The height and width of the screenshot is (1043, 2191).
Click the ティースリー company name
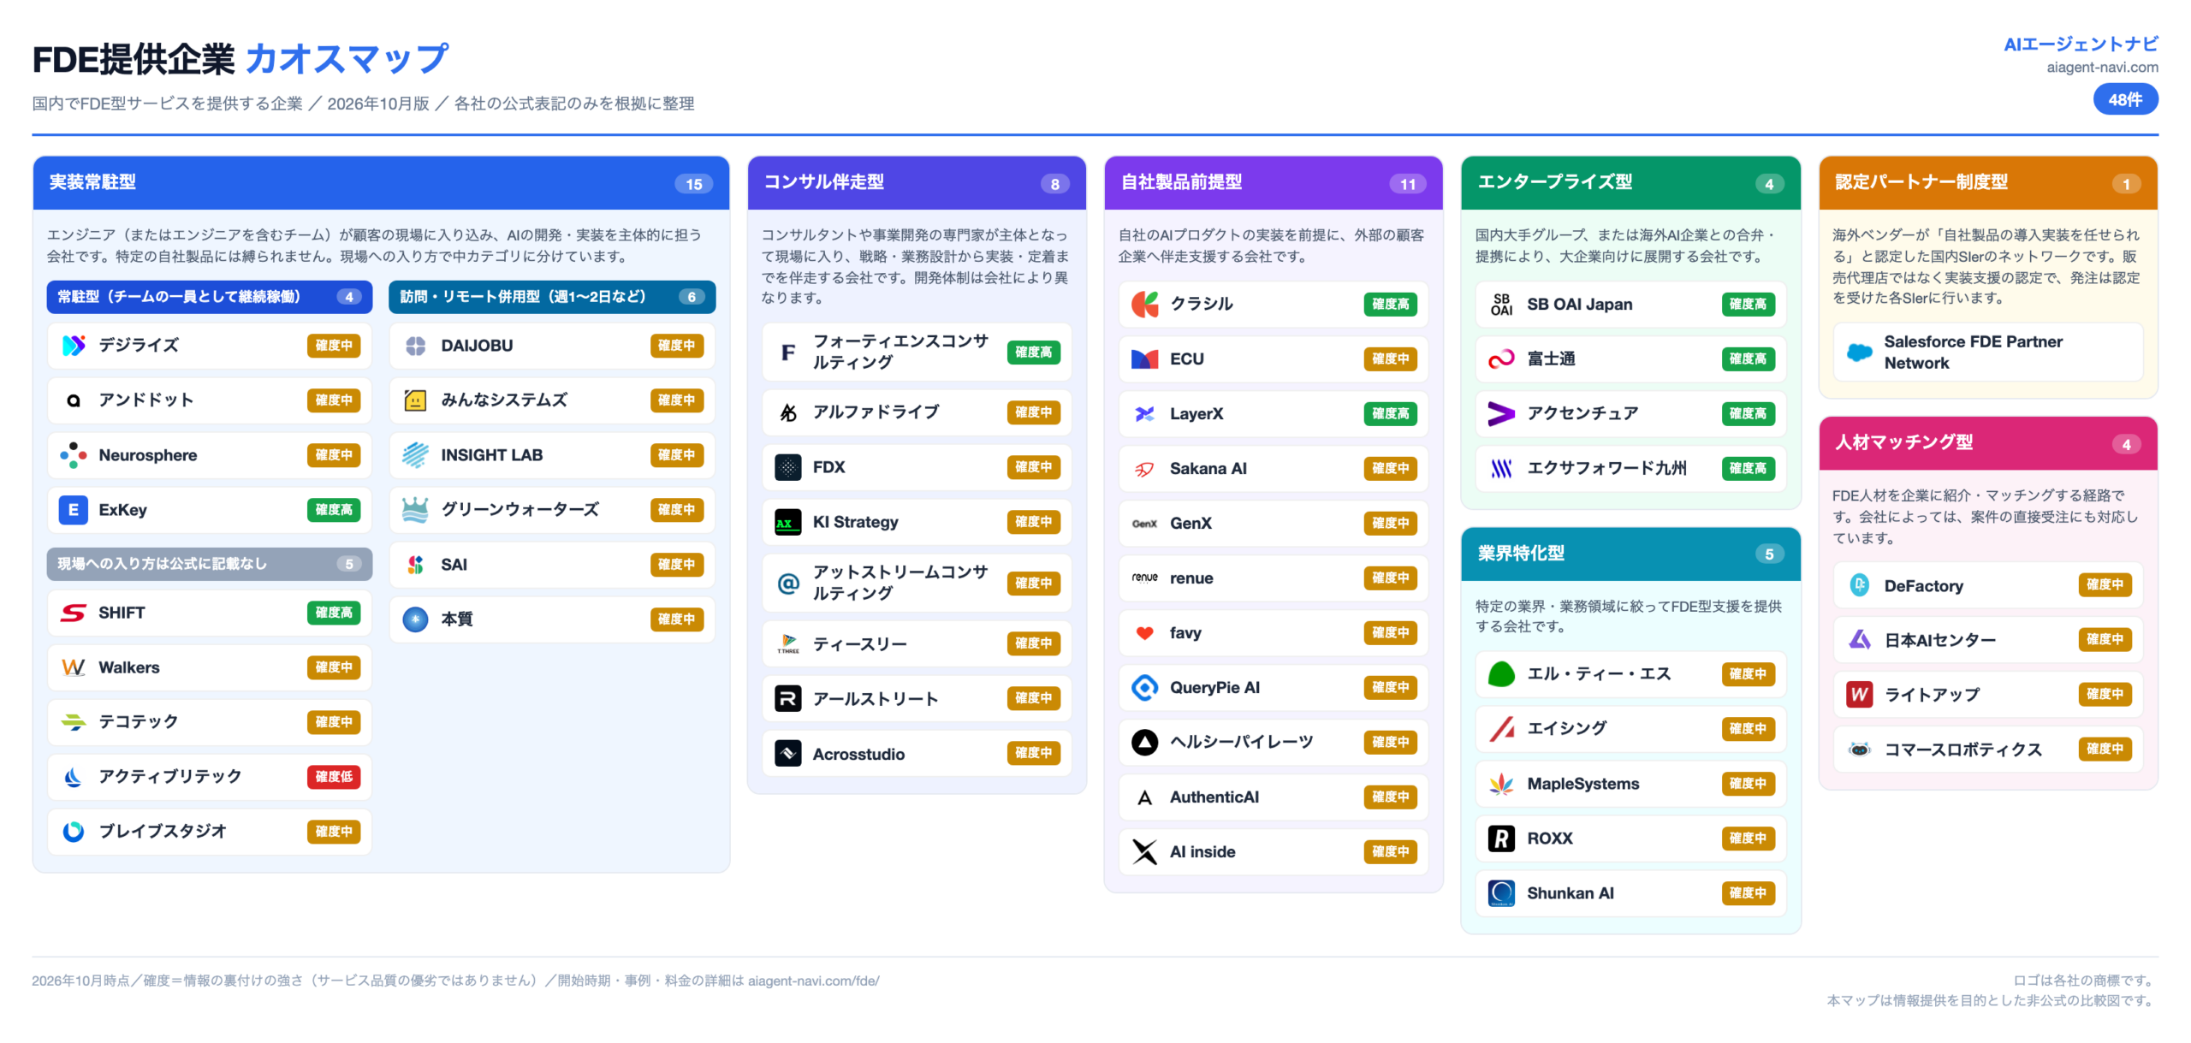tap(859, 644)
